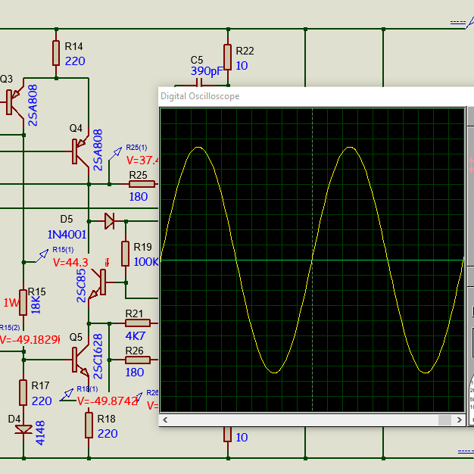Viewport: 474px width, 474px height.
Task: Click the R18 value 220
Action: pyautogui.click(x=108, y=434)
